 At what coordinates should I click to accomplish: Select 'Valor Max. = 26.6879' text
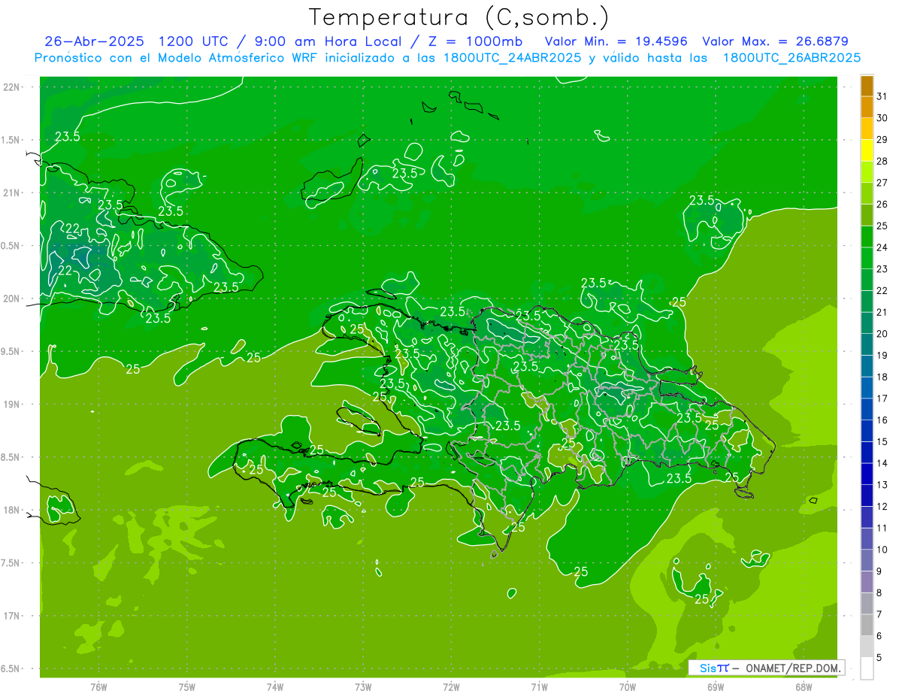(775, 41)
